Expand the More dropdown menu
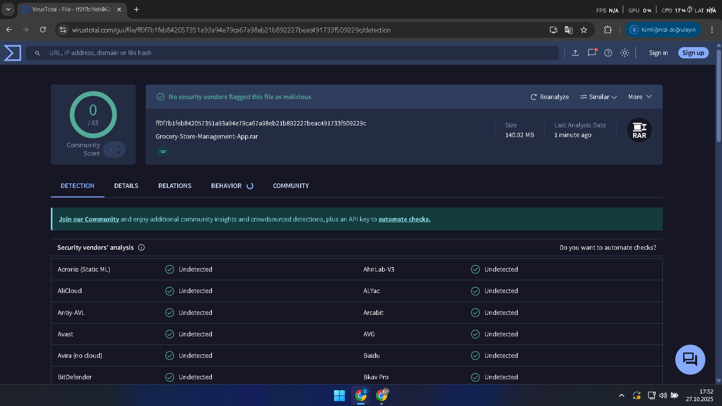The height and width of the screenshot is (406, 722). pos(640,97)
